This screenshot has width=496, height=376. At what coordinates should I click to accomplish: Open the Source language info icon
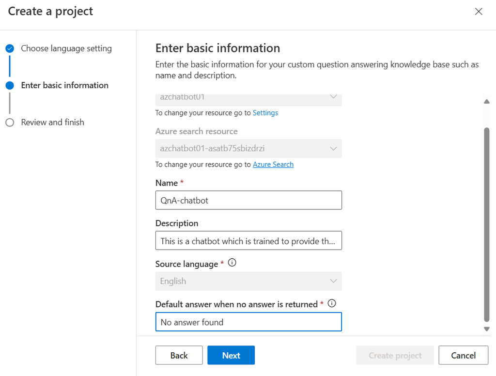coord(232,263)
